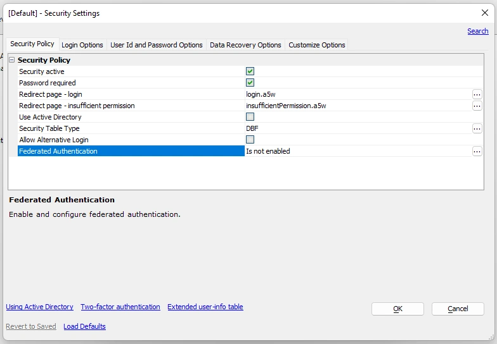Select the Use Active Directory label
Viewport: 497px width, 344px height.
(50, 117)
